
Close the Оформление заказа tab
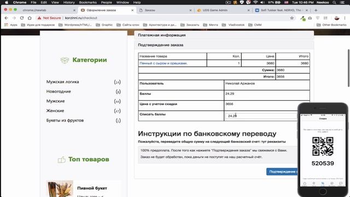pos(132,10)
